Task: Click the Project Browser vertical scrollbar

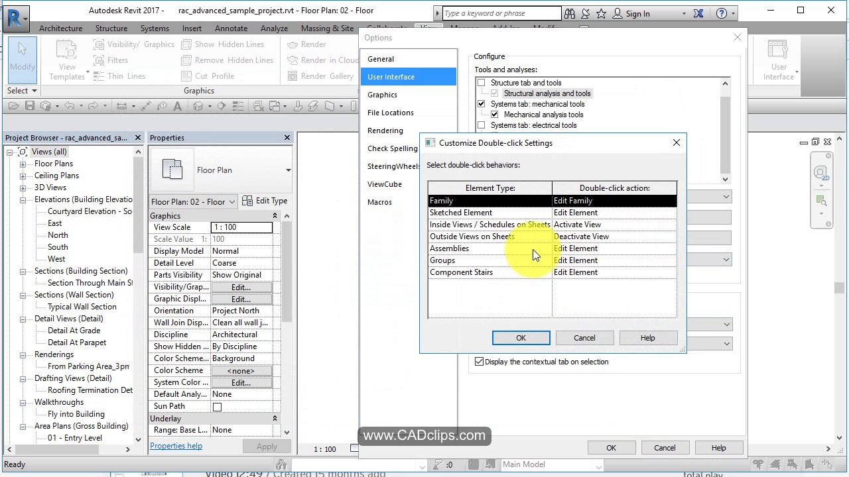Action: [138, 295]
